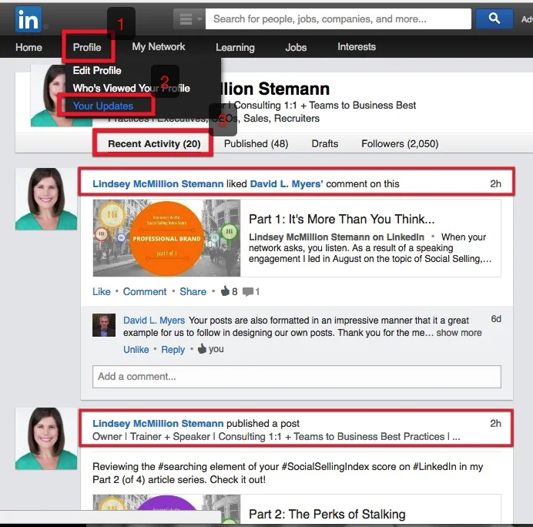This screenshot has width=533, height=527.
Task: Click the #searching hashtag text
Action: point(182,467)
